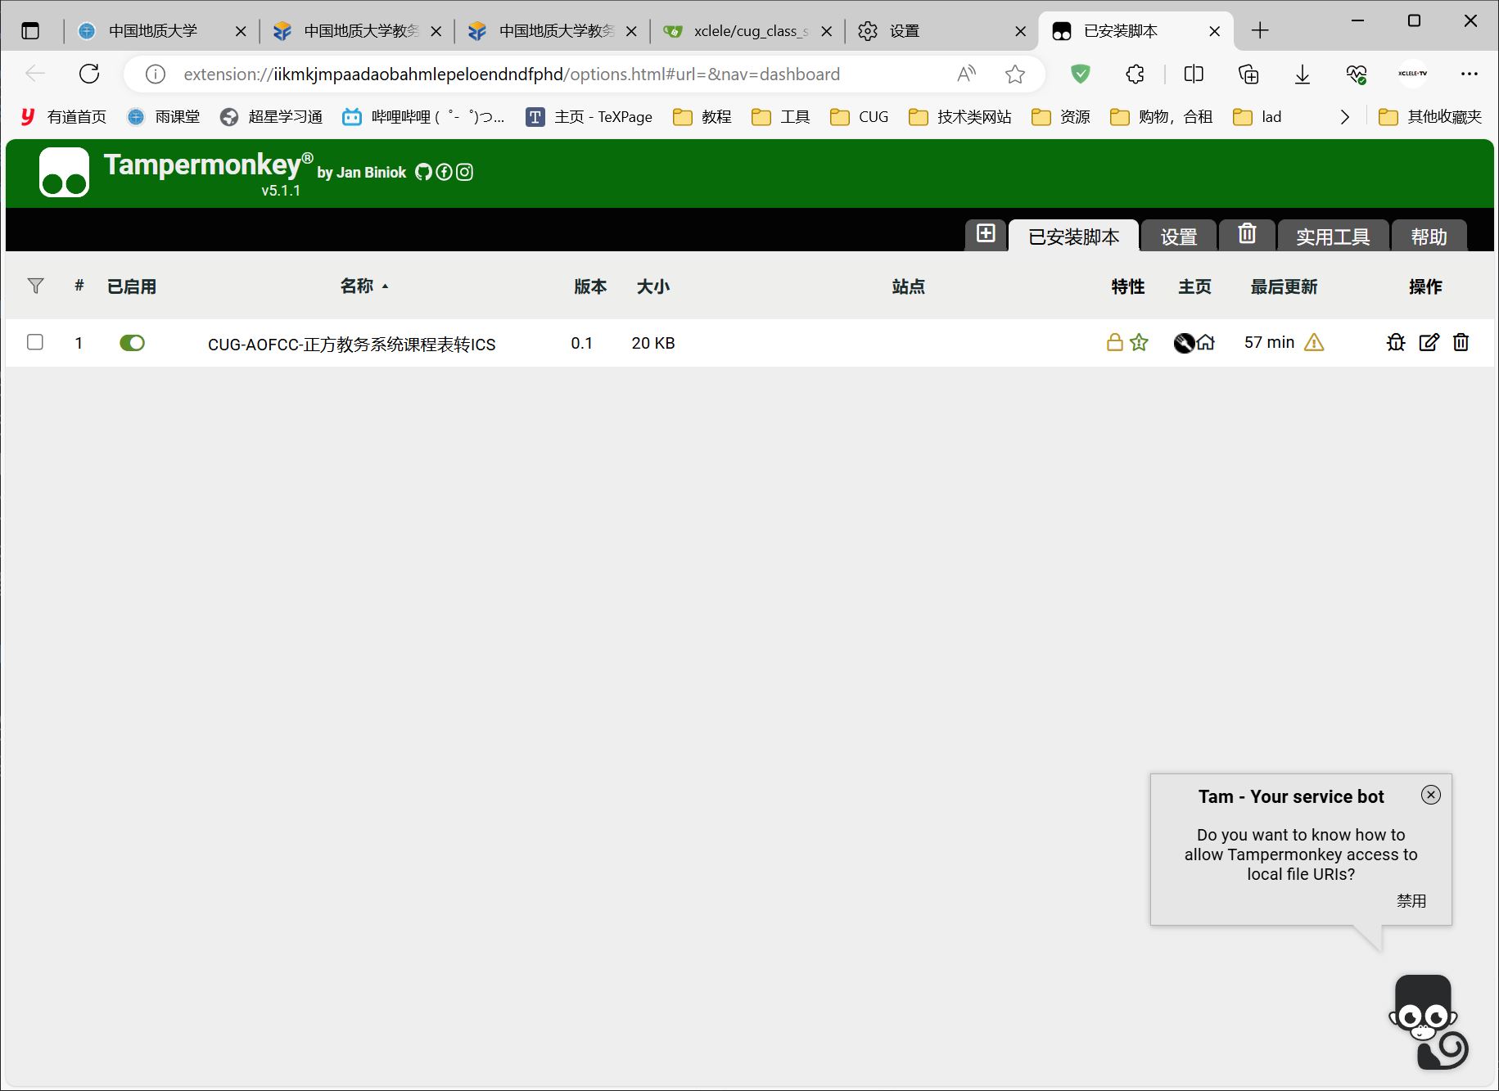Viewport: 1499px width, 1091px height.
Task: Open the GitHub source icon of the script
Action: pyautogui.click(x=1184, y=343)
